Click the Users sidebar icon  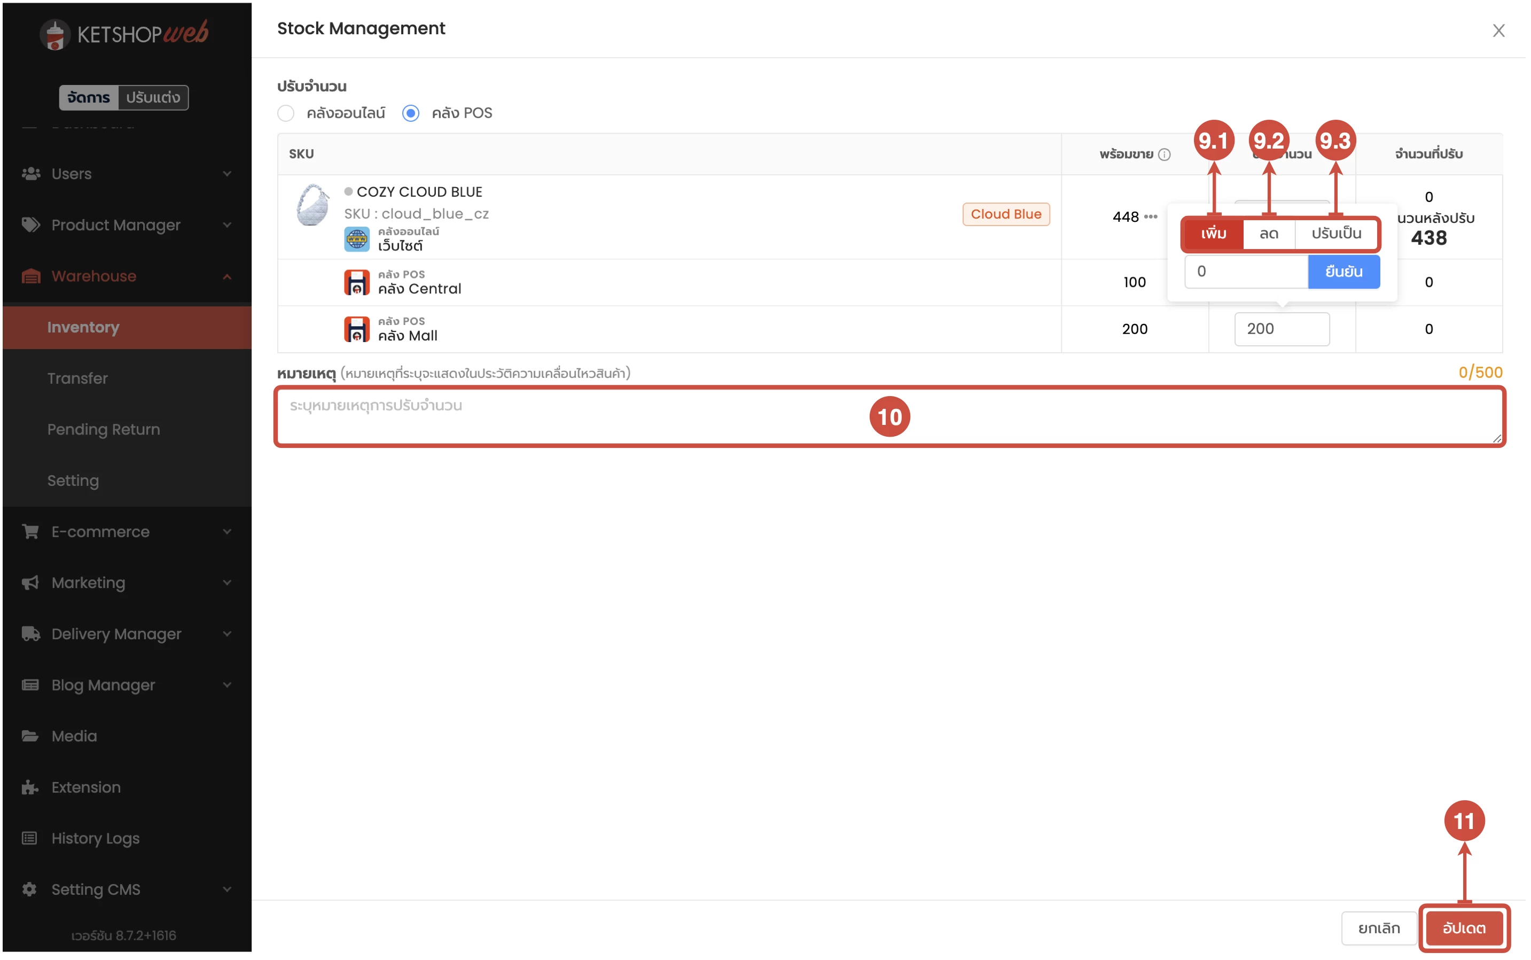tap(30, 173)
